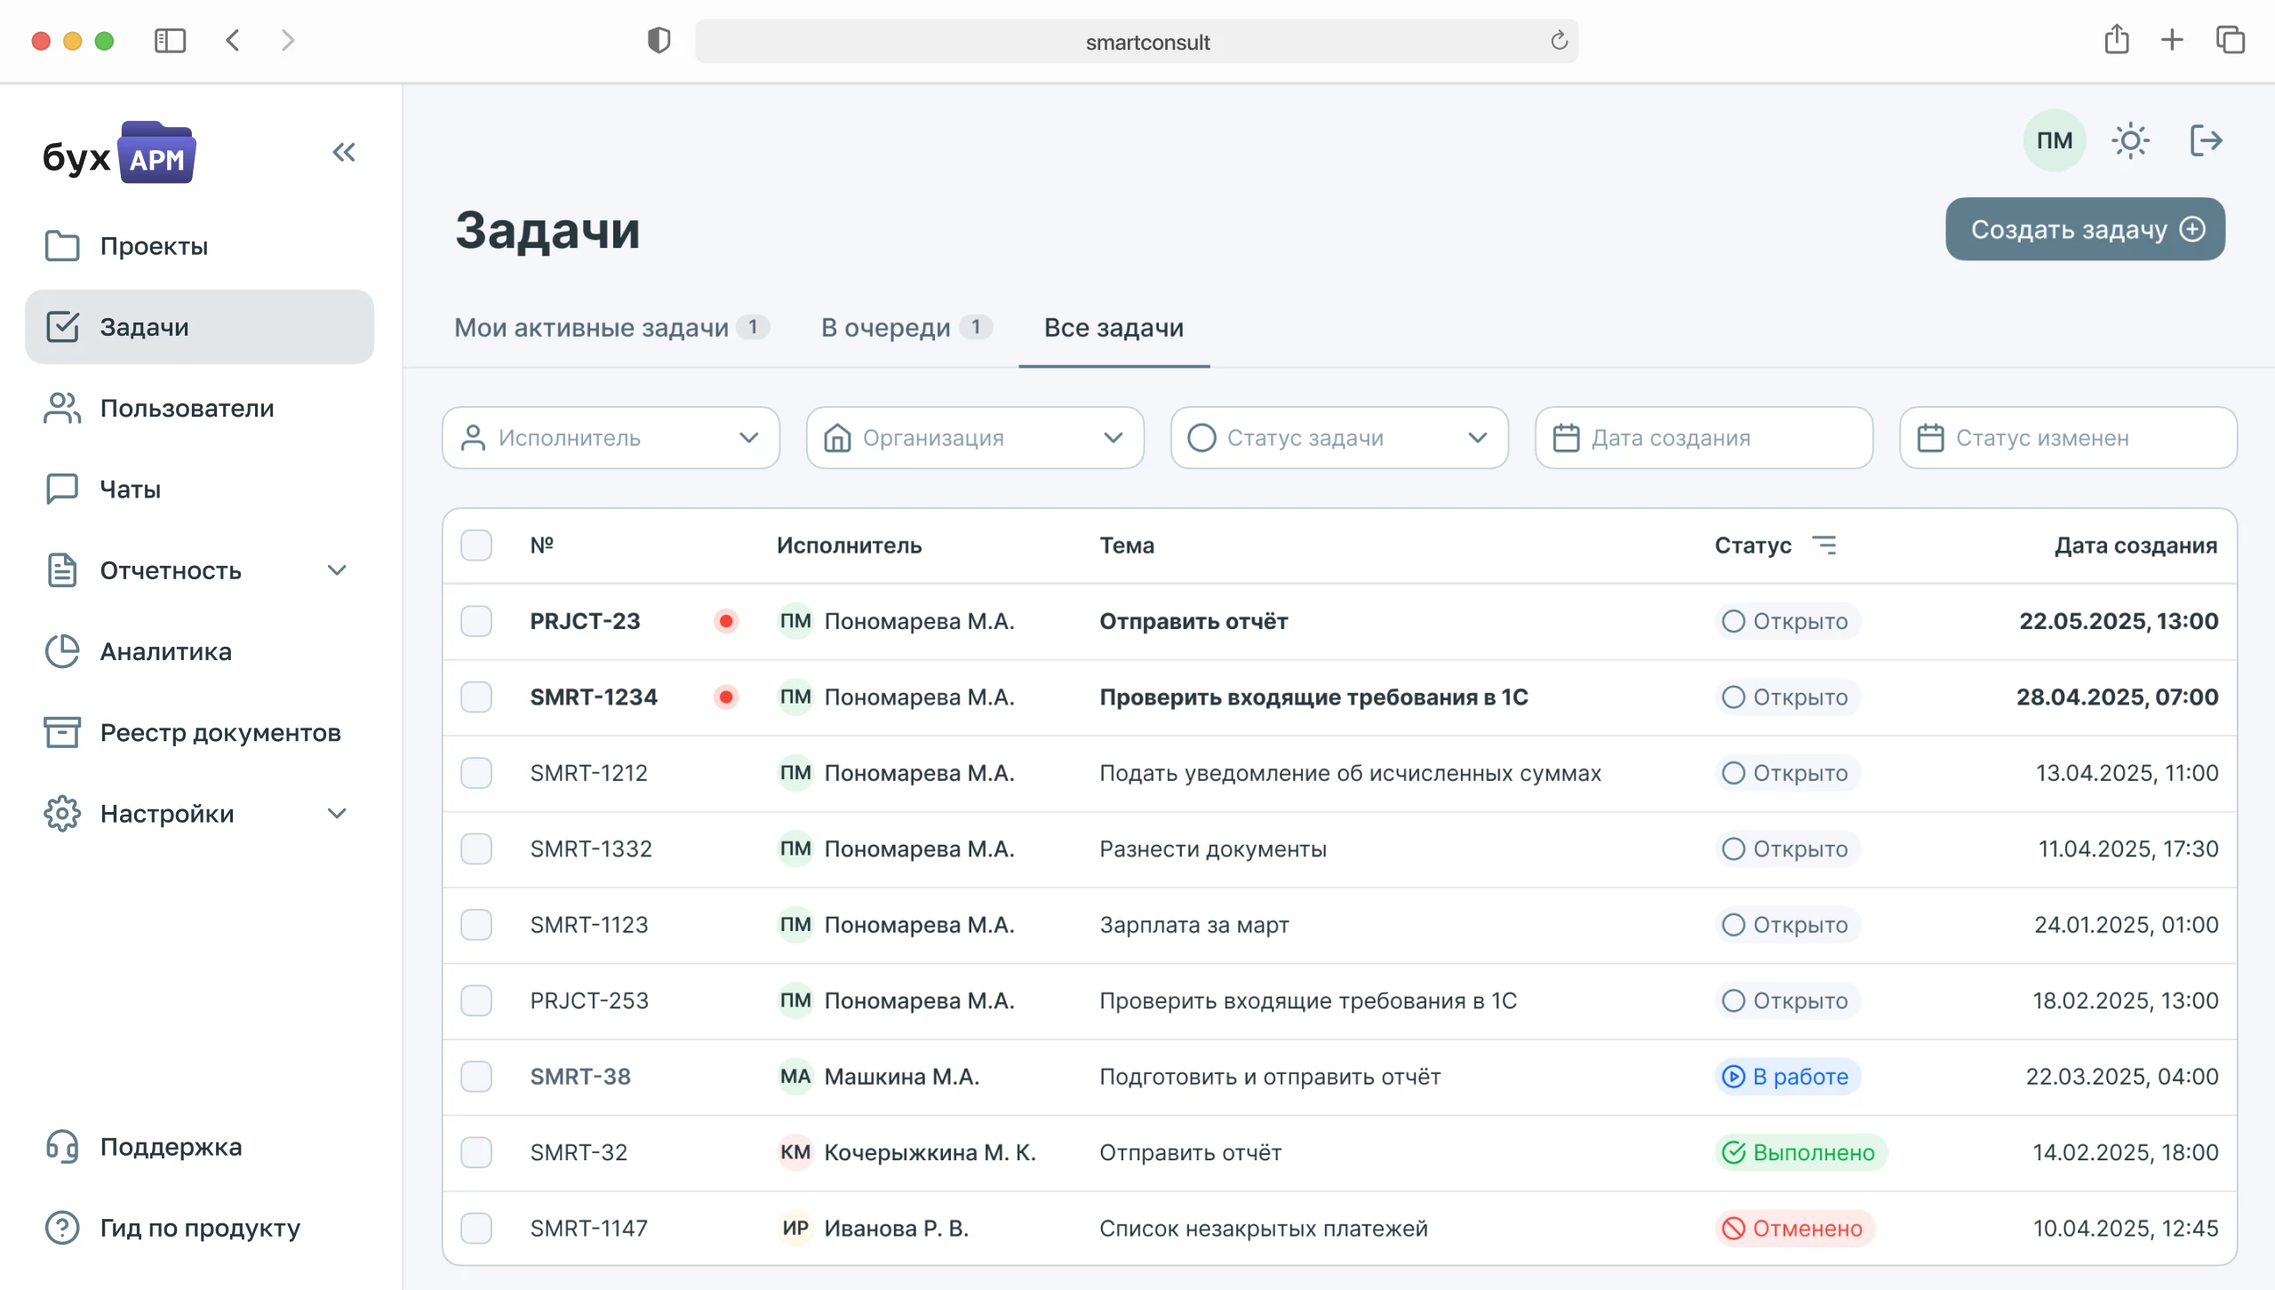This screenshot has width=2275, height=1290.
Task: Switch to Мои активные задачи tab
Action: tap(611, 328)
